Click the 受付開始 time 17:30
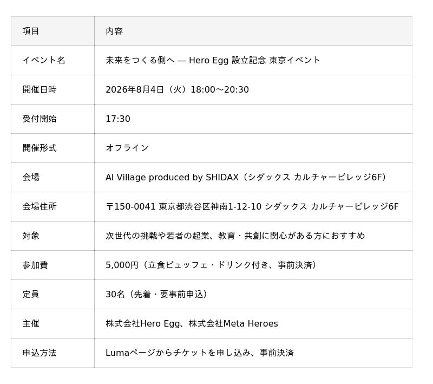The image size is (433, 384). tap(118, 119)
